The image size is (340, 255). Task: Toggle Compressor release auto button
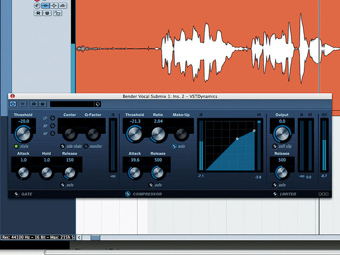[x=151, y=185]
